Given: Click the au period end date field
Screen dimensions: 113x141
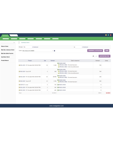Looking at the screenshot, I should (x=79, y=47).
